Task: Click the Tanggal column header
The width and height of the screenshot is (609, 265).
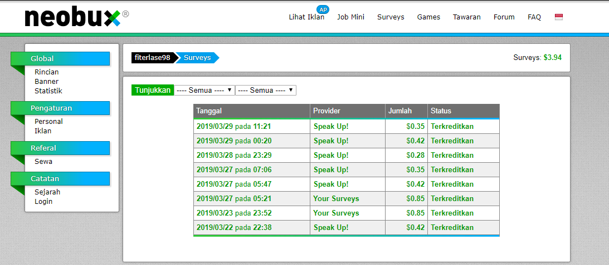Action: 252,111
